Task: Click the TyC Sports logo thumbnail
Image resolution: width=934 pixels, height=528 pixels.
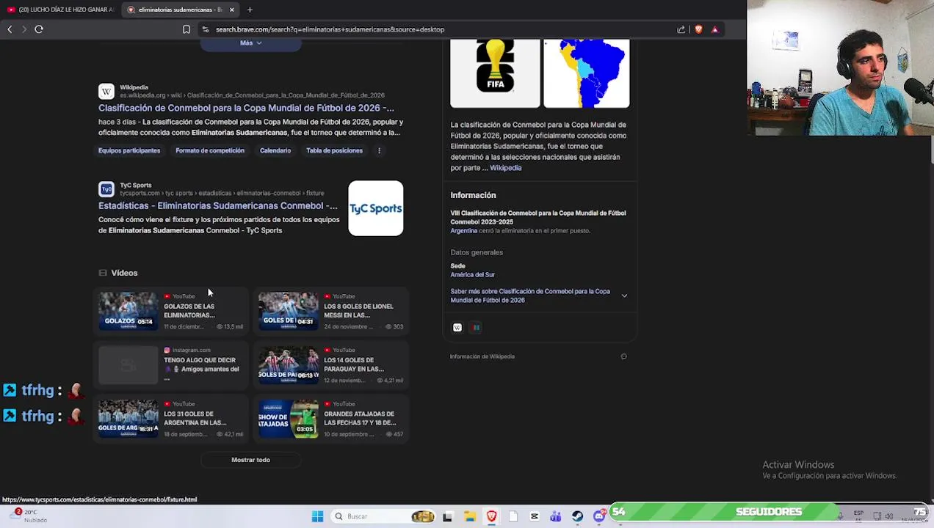Action: click(x=376, y=208)
